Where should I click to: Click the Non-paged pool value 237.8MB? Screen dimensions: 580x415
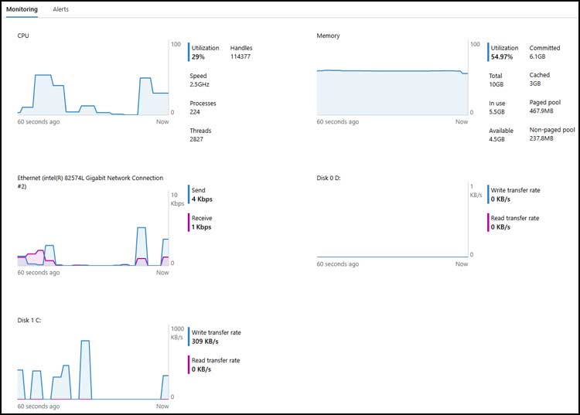[541, 138]
